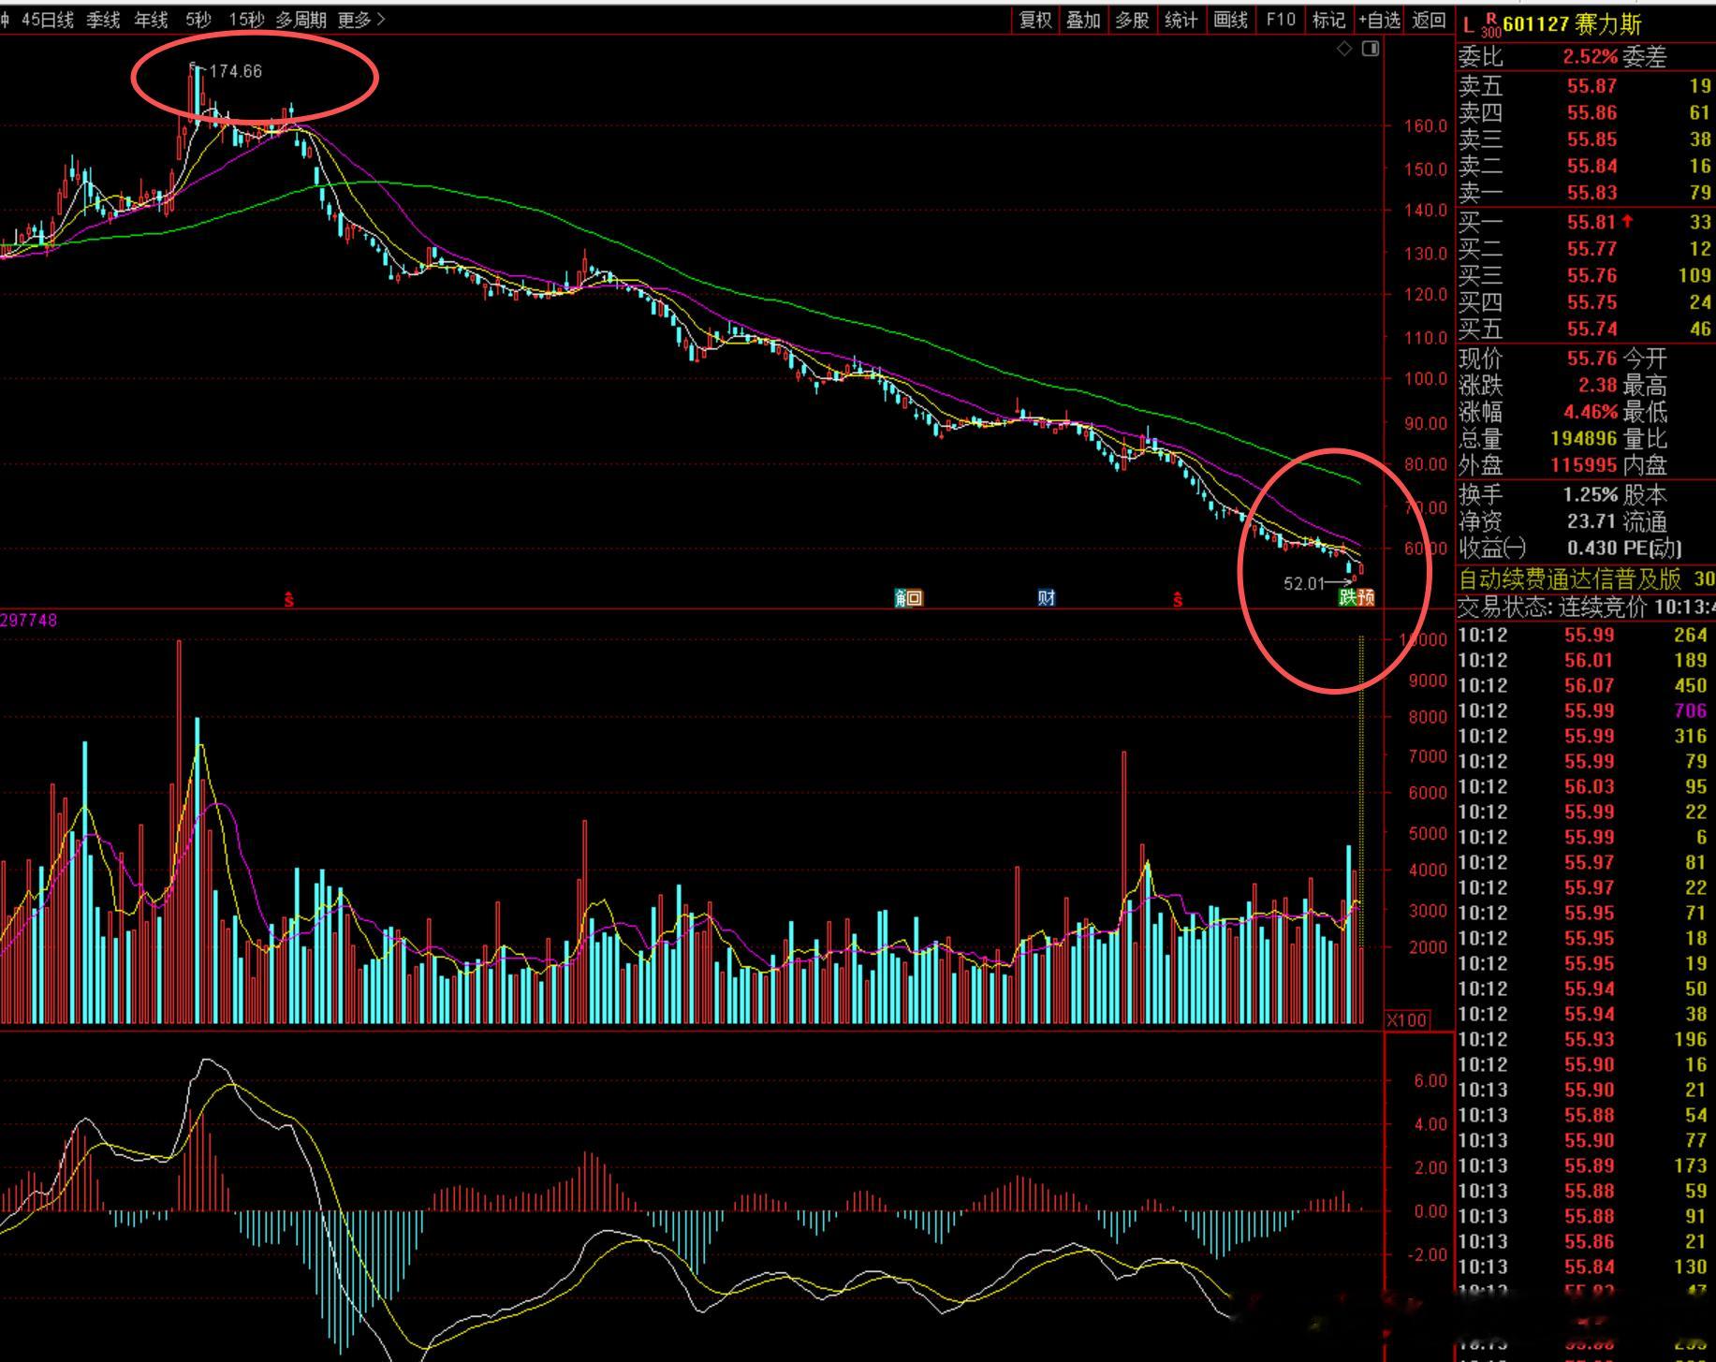The height and width of the screenshot is (1362, 1716).
Task: Add stock with the +自选 button
Action: (1379, 20)
